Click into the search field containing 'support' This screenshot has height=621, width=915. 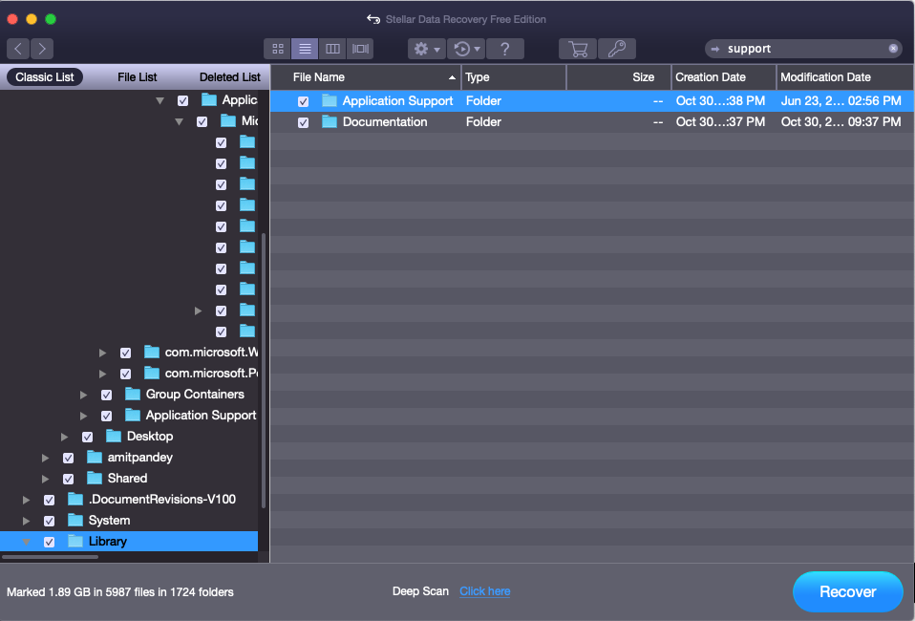803,49
